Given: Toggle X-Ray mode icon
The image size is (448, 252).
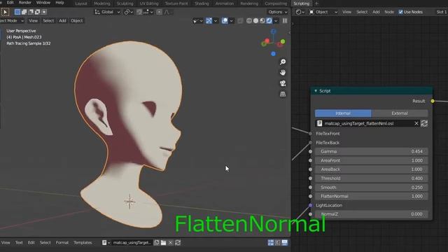Looking at the screenshot, I should (x=240, y=21).
